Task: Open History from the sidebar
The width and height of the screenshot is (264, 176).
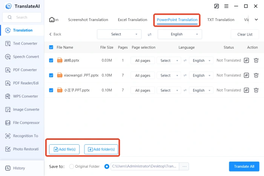Action: [22, 168]
